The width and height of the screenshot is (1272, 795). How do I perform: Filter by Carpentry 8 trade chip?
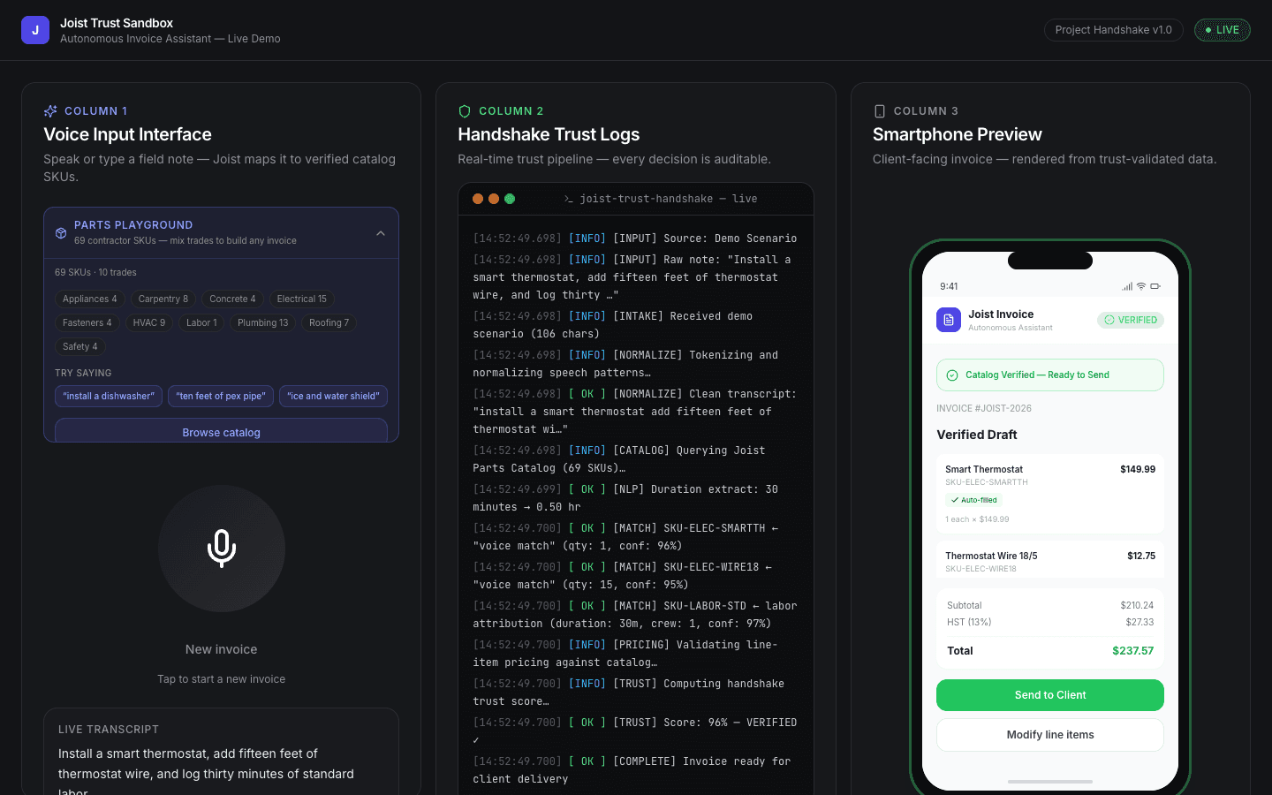[163, 299]
